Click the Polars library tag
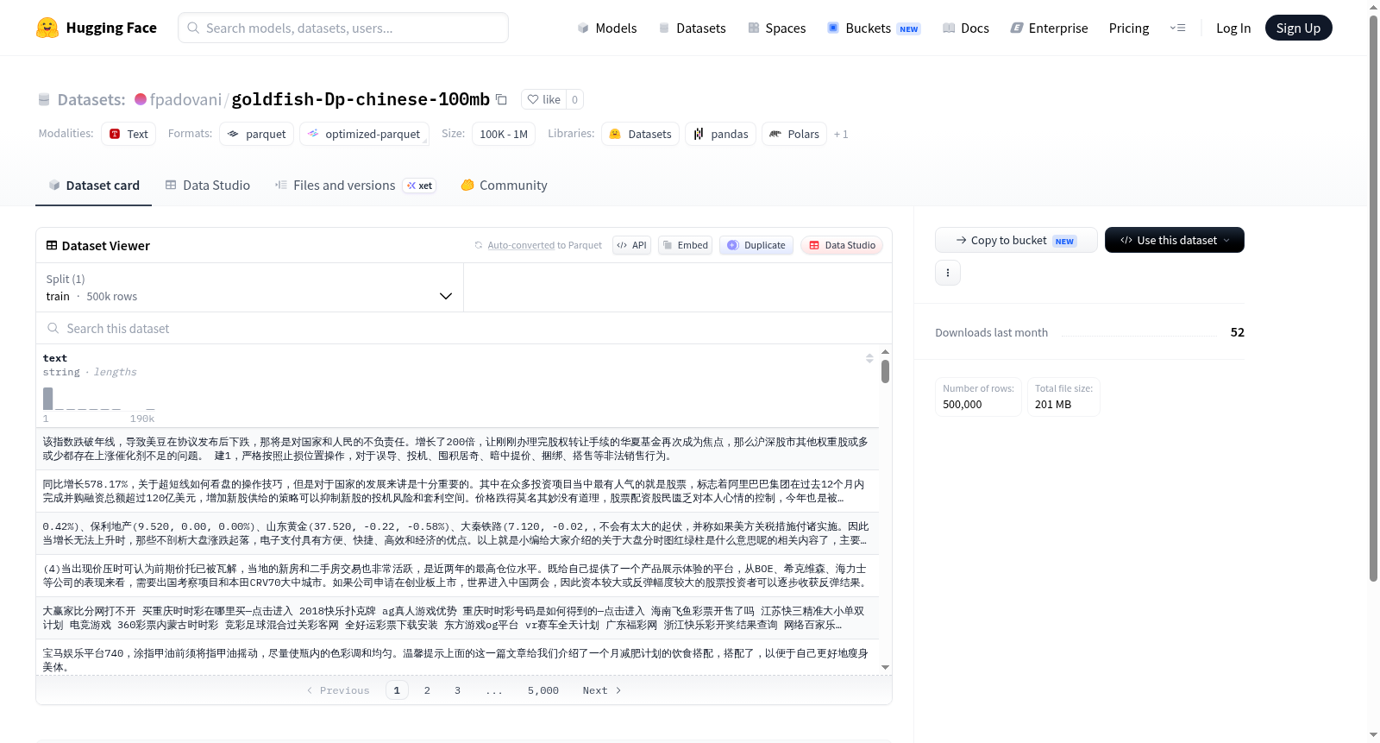The height and width of the screenshot is (743, 1380). [794, 134]
